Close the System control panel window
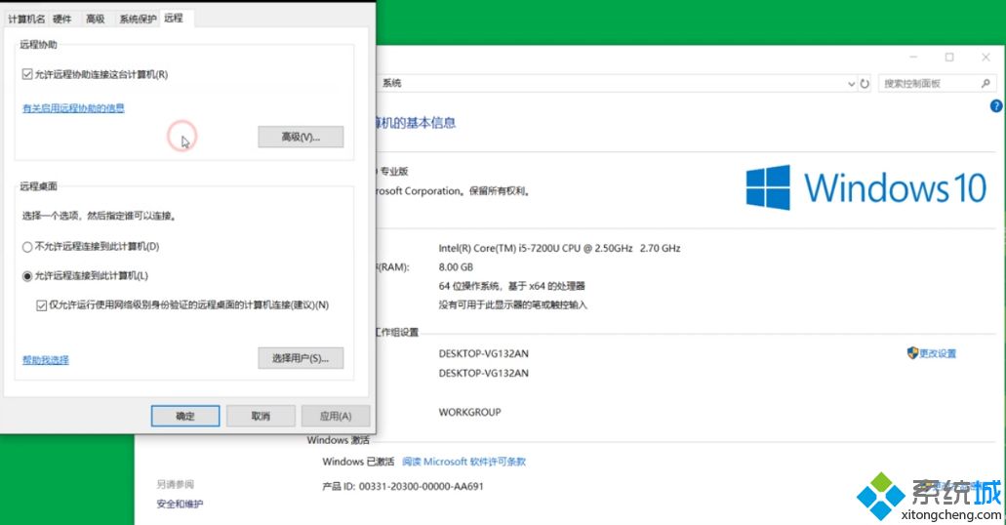 pos(986,58)
